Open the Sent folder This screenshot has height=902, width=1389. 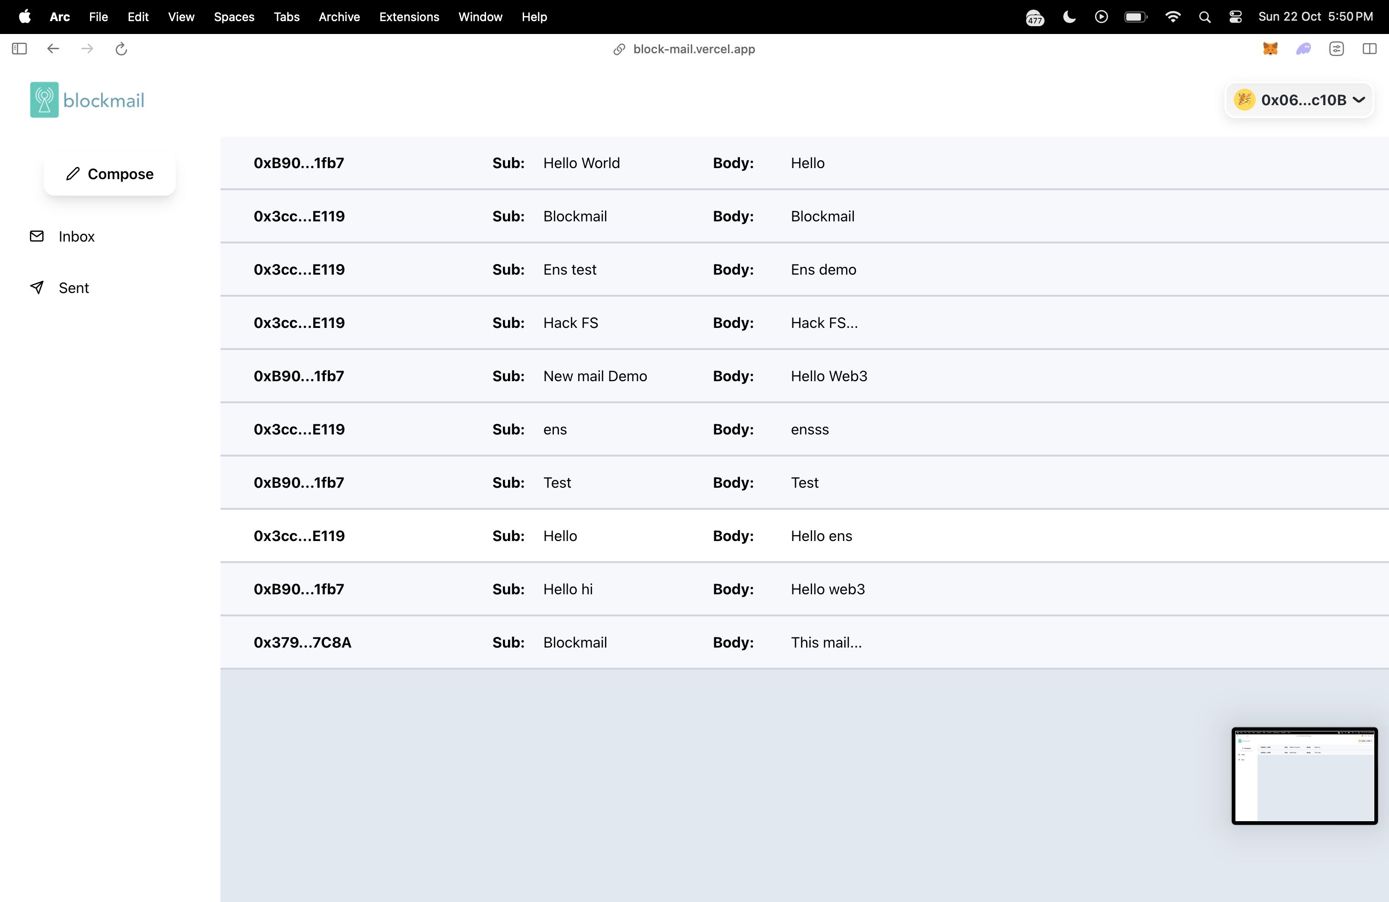(x=73, y=288)
